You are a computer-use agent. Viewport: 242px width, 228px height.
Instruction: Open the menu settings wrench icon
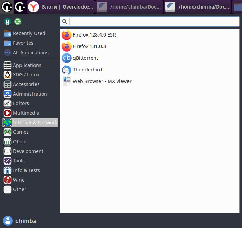[x=7, y=22]
